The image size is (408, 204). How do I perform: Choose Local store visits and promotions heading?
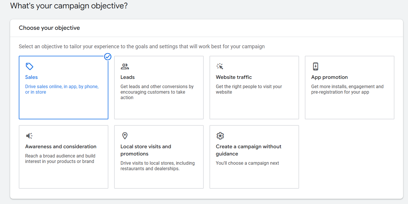146,150
